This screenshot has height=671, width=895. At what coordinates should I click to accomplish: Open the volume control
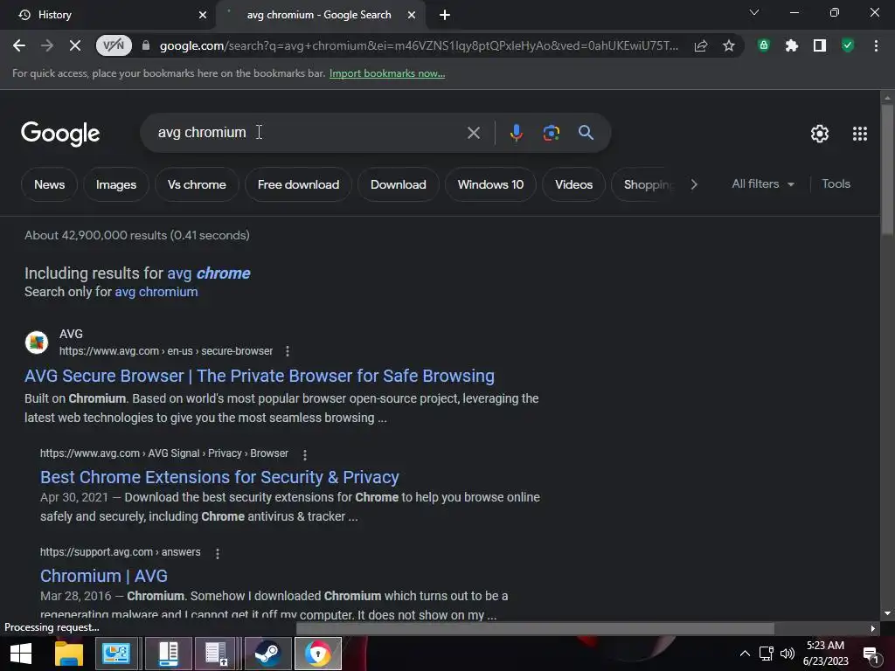787,654
